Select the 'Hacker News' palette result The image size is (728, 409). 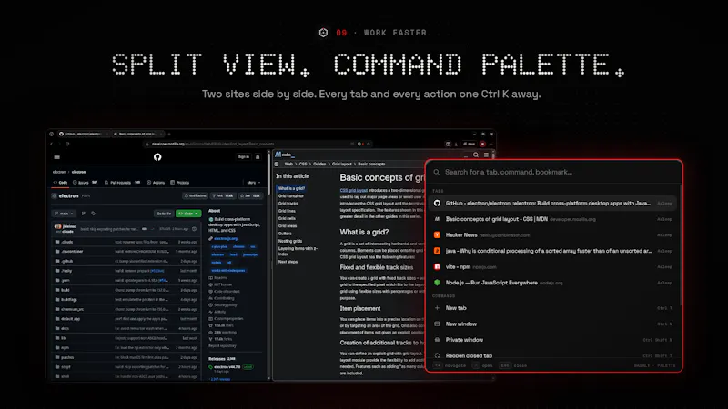click(x=553, y=235)
